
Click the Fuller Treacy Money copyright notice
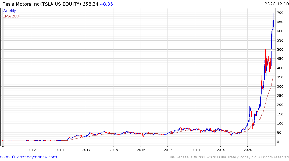coord(228,157)
